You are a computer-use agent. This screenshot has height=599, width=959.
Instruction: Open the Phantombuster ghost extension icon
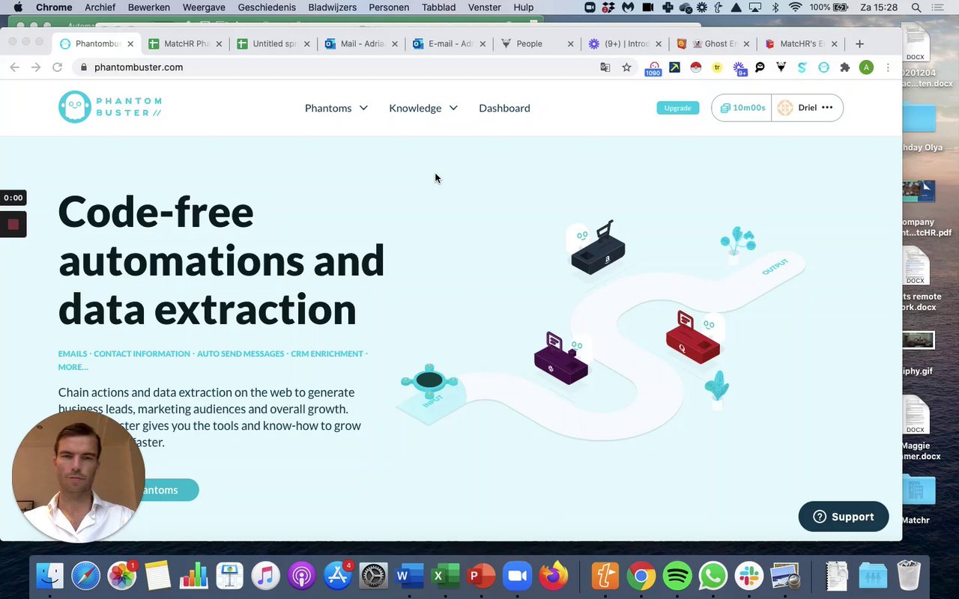click(x=823, y=67)
